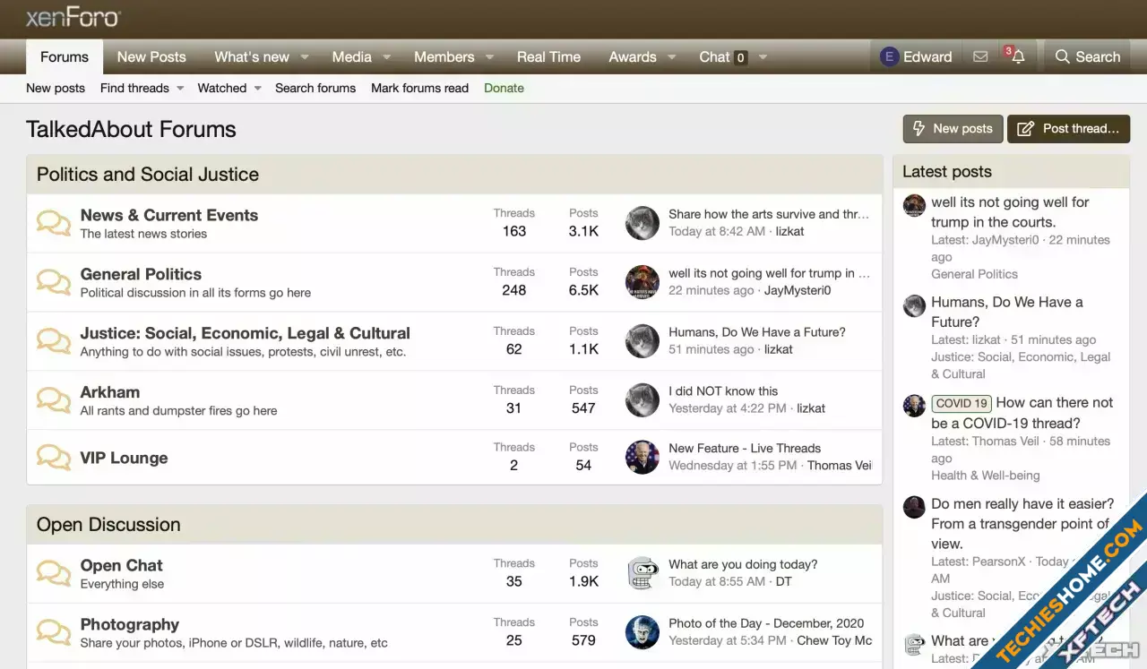Viewport: 1147px width, 669px height.
Task: Click the avatar in the Photography row
Action: tap(642, 632)
